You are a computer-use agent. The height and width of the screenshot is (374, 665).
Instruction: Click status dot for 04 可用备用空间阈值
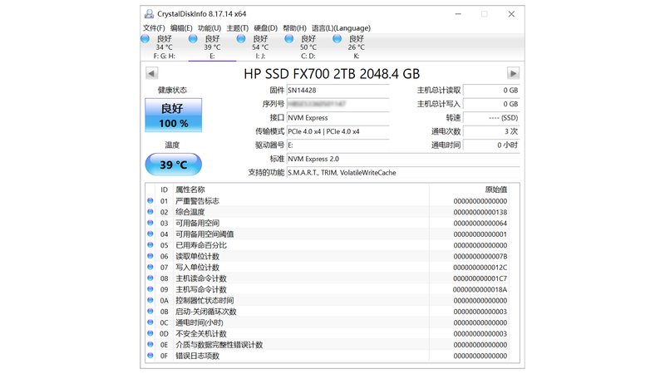tap(150, 234)
